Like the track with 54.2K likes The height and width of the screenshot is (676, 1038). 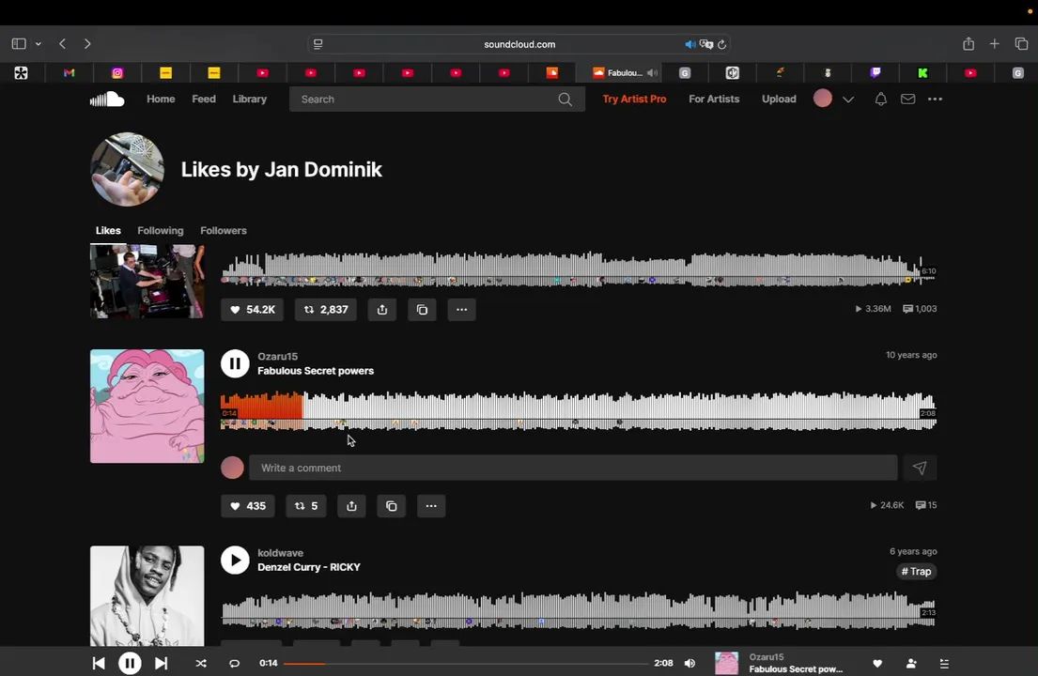pyautogui.click(x=252, y=309)
